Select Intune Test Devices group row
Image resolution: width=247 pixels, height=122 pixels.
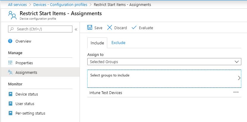tap(106, 93)
